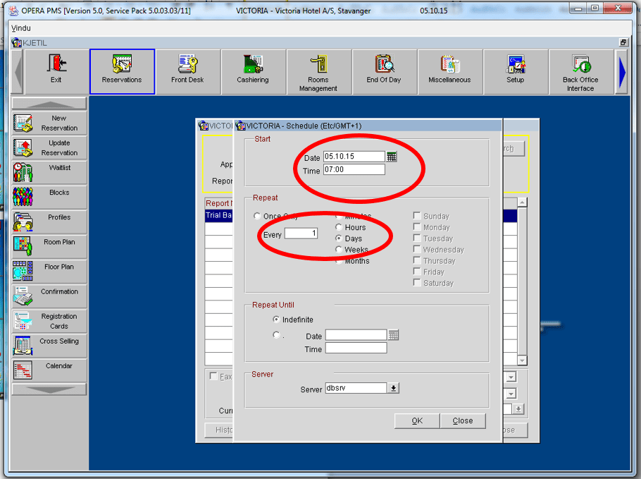The image size is (641, 479).
Task: Open the Vindu menu
Action: click(21, 28)
